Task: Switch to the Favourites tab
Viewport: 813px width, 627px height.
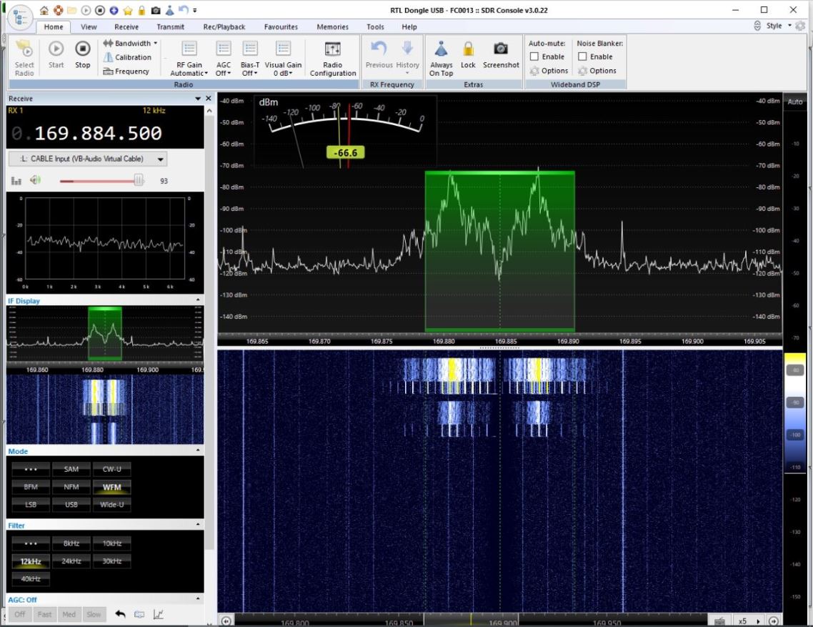Action: pyautogui.click(x=281, y=27)
